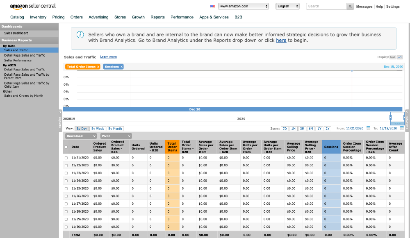This screenshot has width=410, height=238.
Task: Open the Inventory menu
Action: tap(38, 17)
